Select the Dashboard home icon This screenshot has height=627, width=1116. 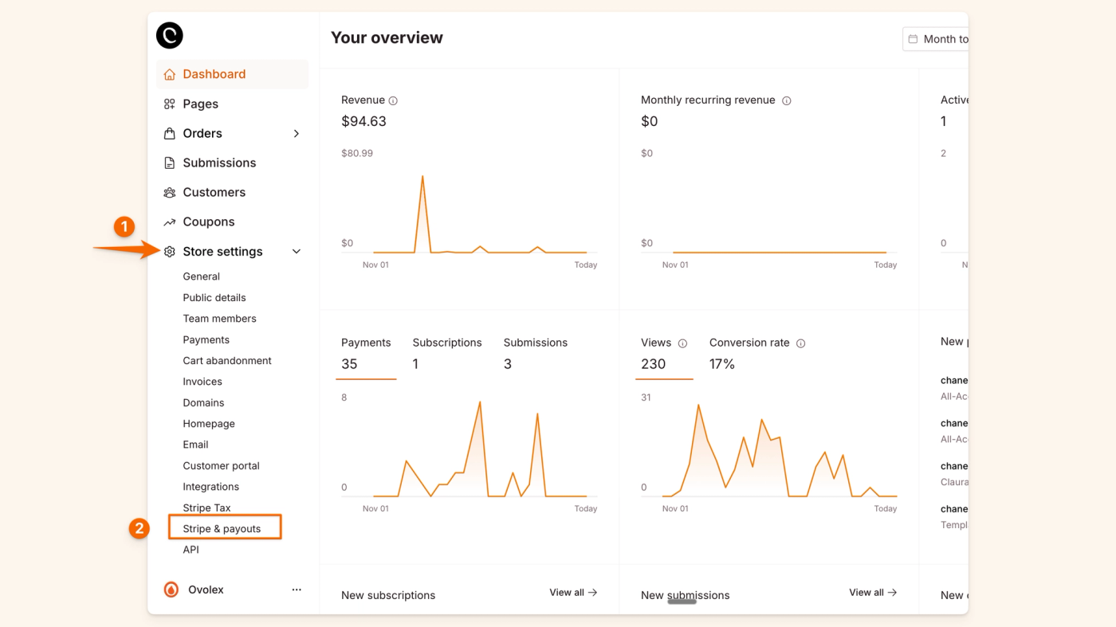click(x=169, y=73)
